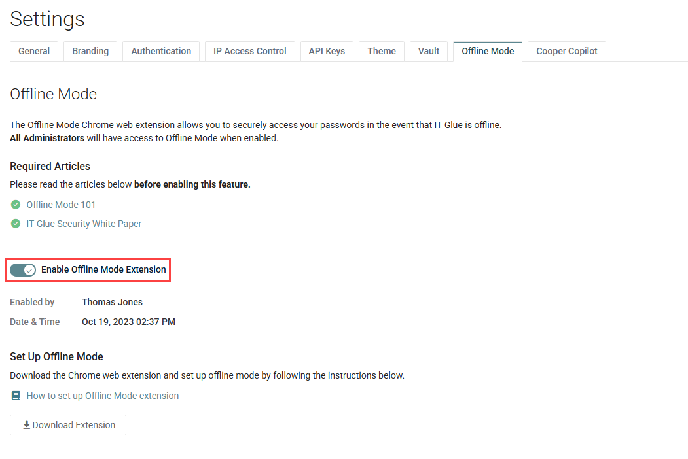Open the Cooper Copilot tab
Viewport: 688px width, 459px height.
(x=567, y=51)
